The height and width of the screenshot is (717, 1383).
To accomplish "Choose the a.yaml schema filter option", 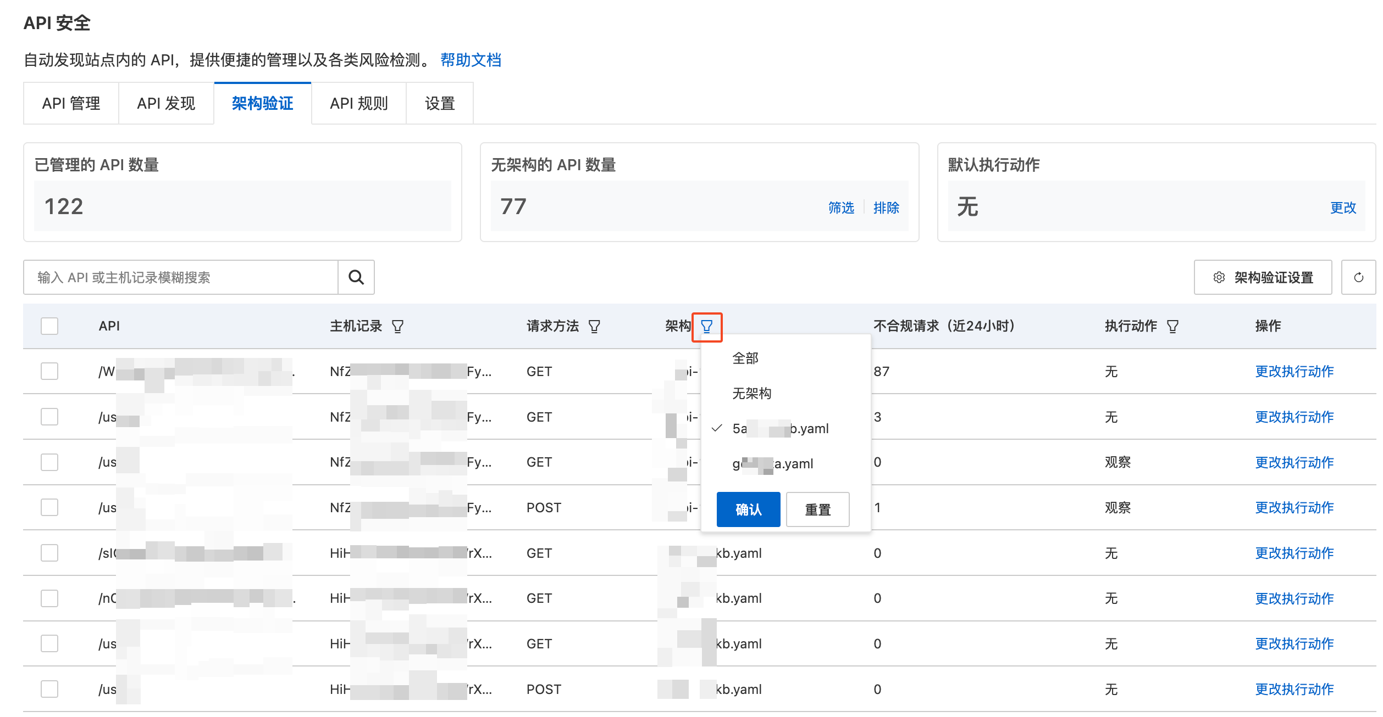I will [773, 463].
